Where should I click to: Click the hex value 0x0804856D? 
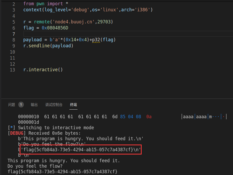(55, 28)
